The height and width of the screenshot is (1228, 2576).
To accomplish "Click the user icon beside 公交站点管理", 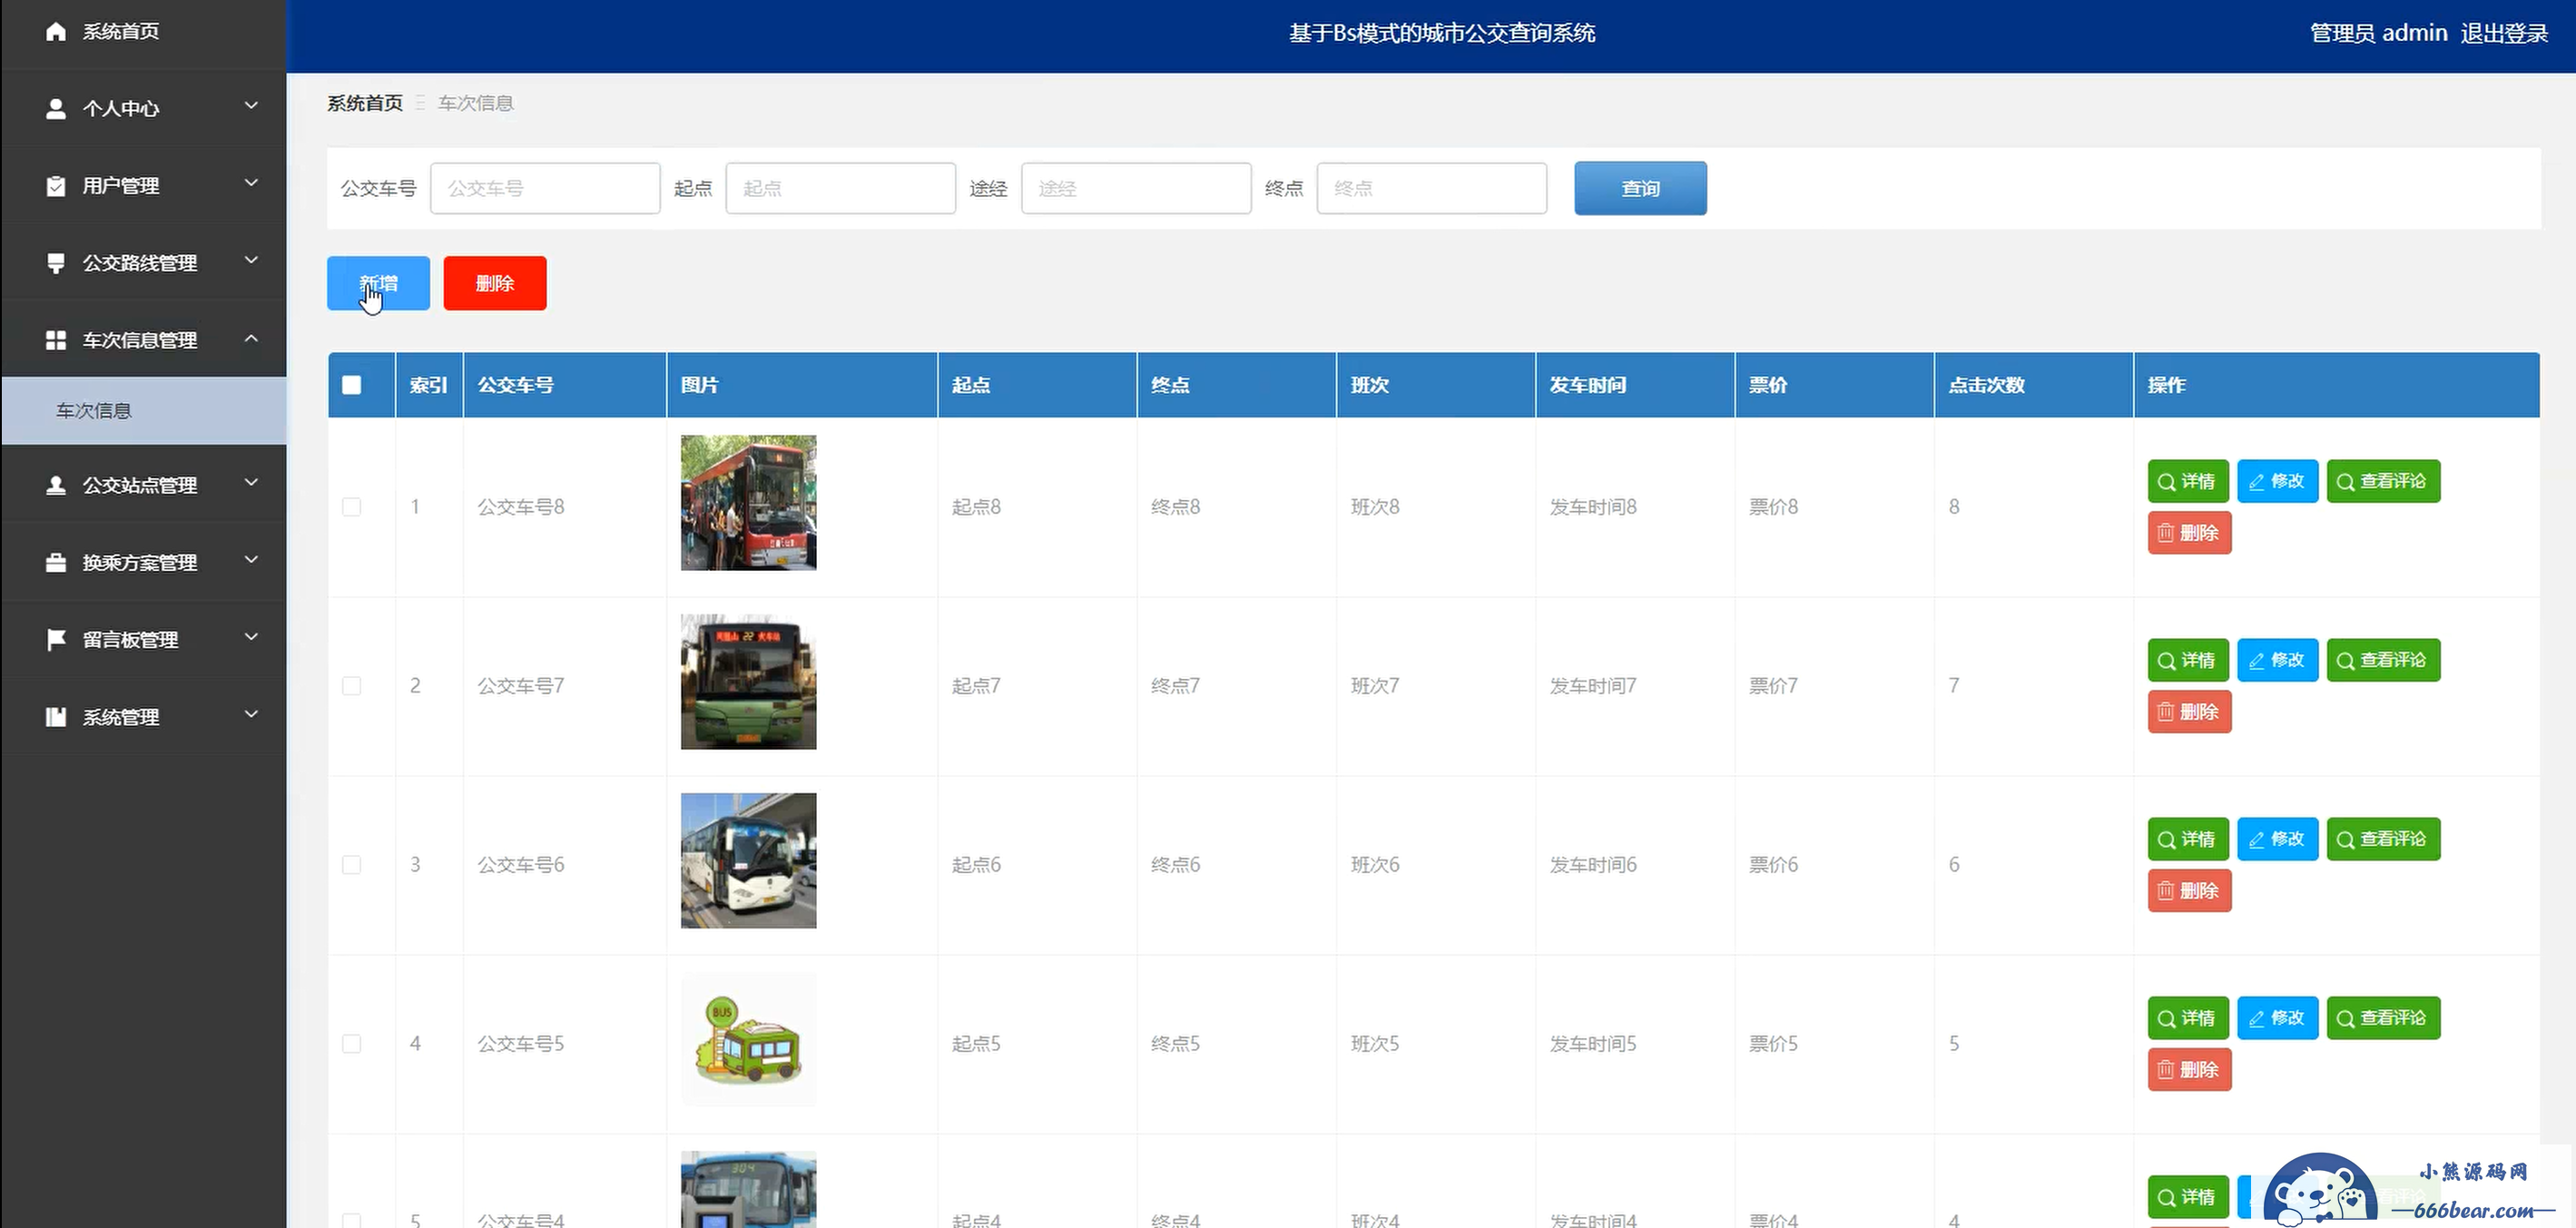I will [56, 485].
